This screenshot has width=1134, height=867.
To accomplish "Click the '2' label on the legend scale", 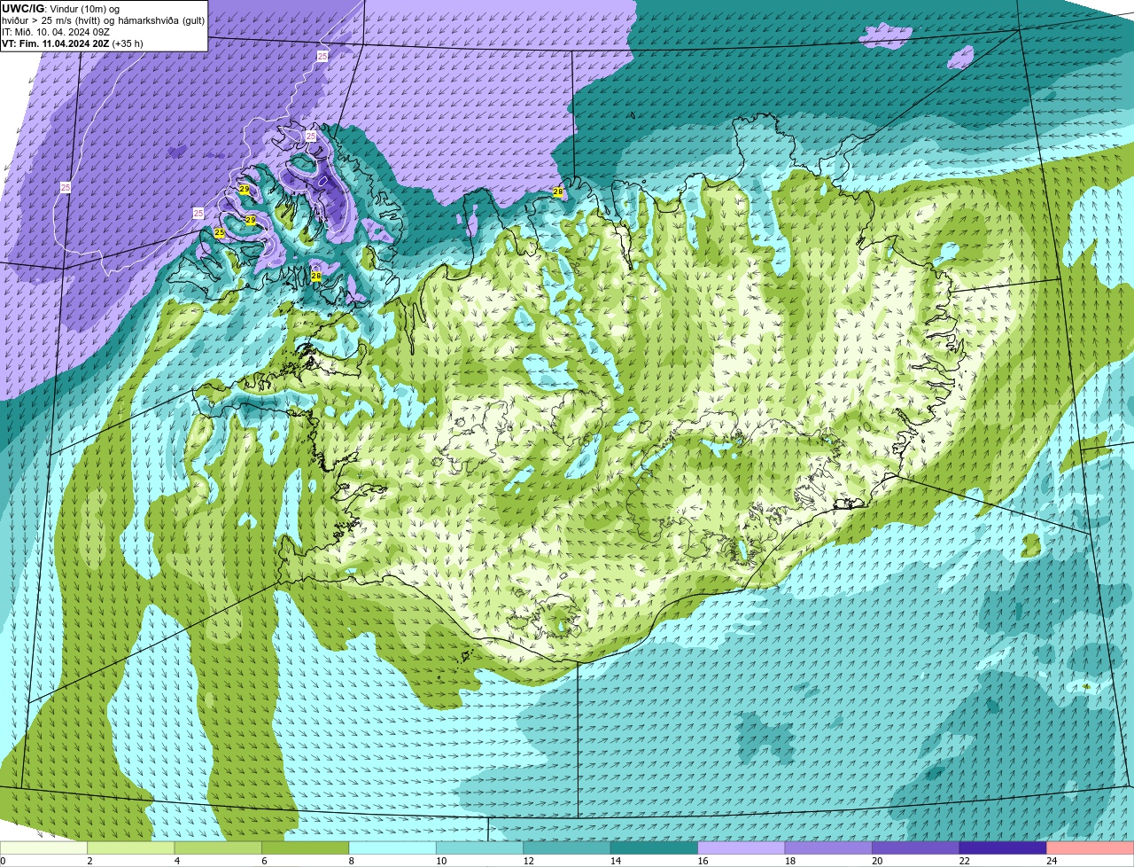I will coord(89,861).
